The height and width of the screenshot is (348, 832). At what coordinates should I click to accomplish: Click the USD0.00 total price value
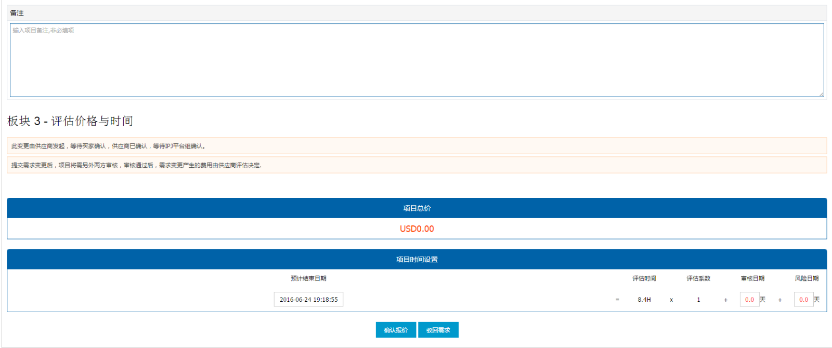(417, 229)
